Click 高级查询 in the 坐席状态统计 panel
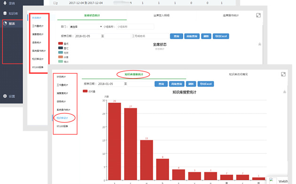Image resolution: width=296 pixels, height=184 pixels. point(192,36)
